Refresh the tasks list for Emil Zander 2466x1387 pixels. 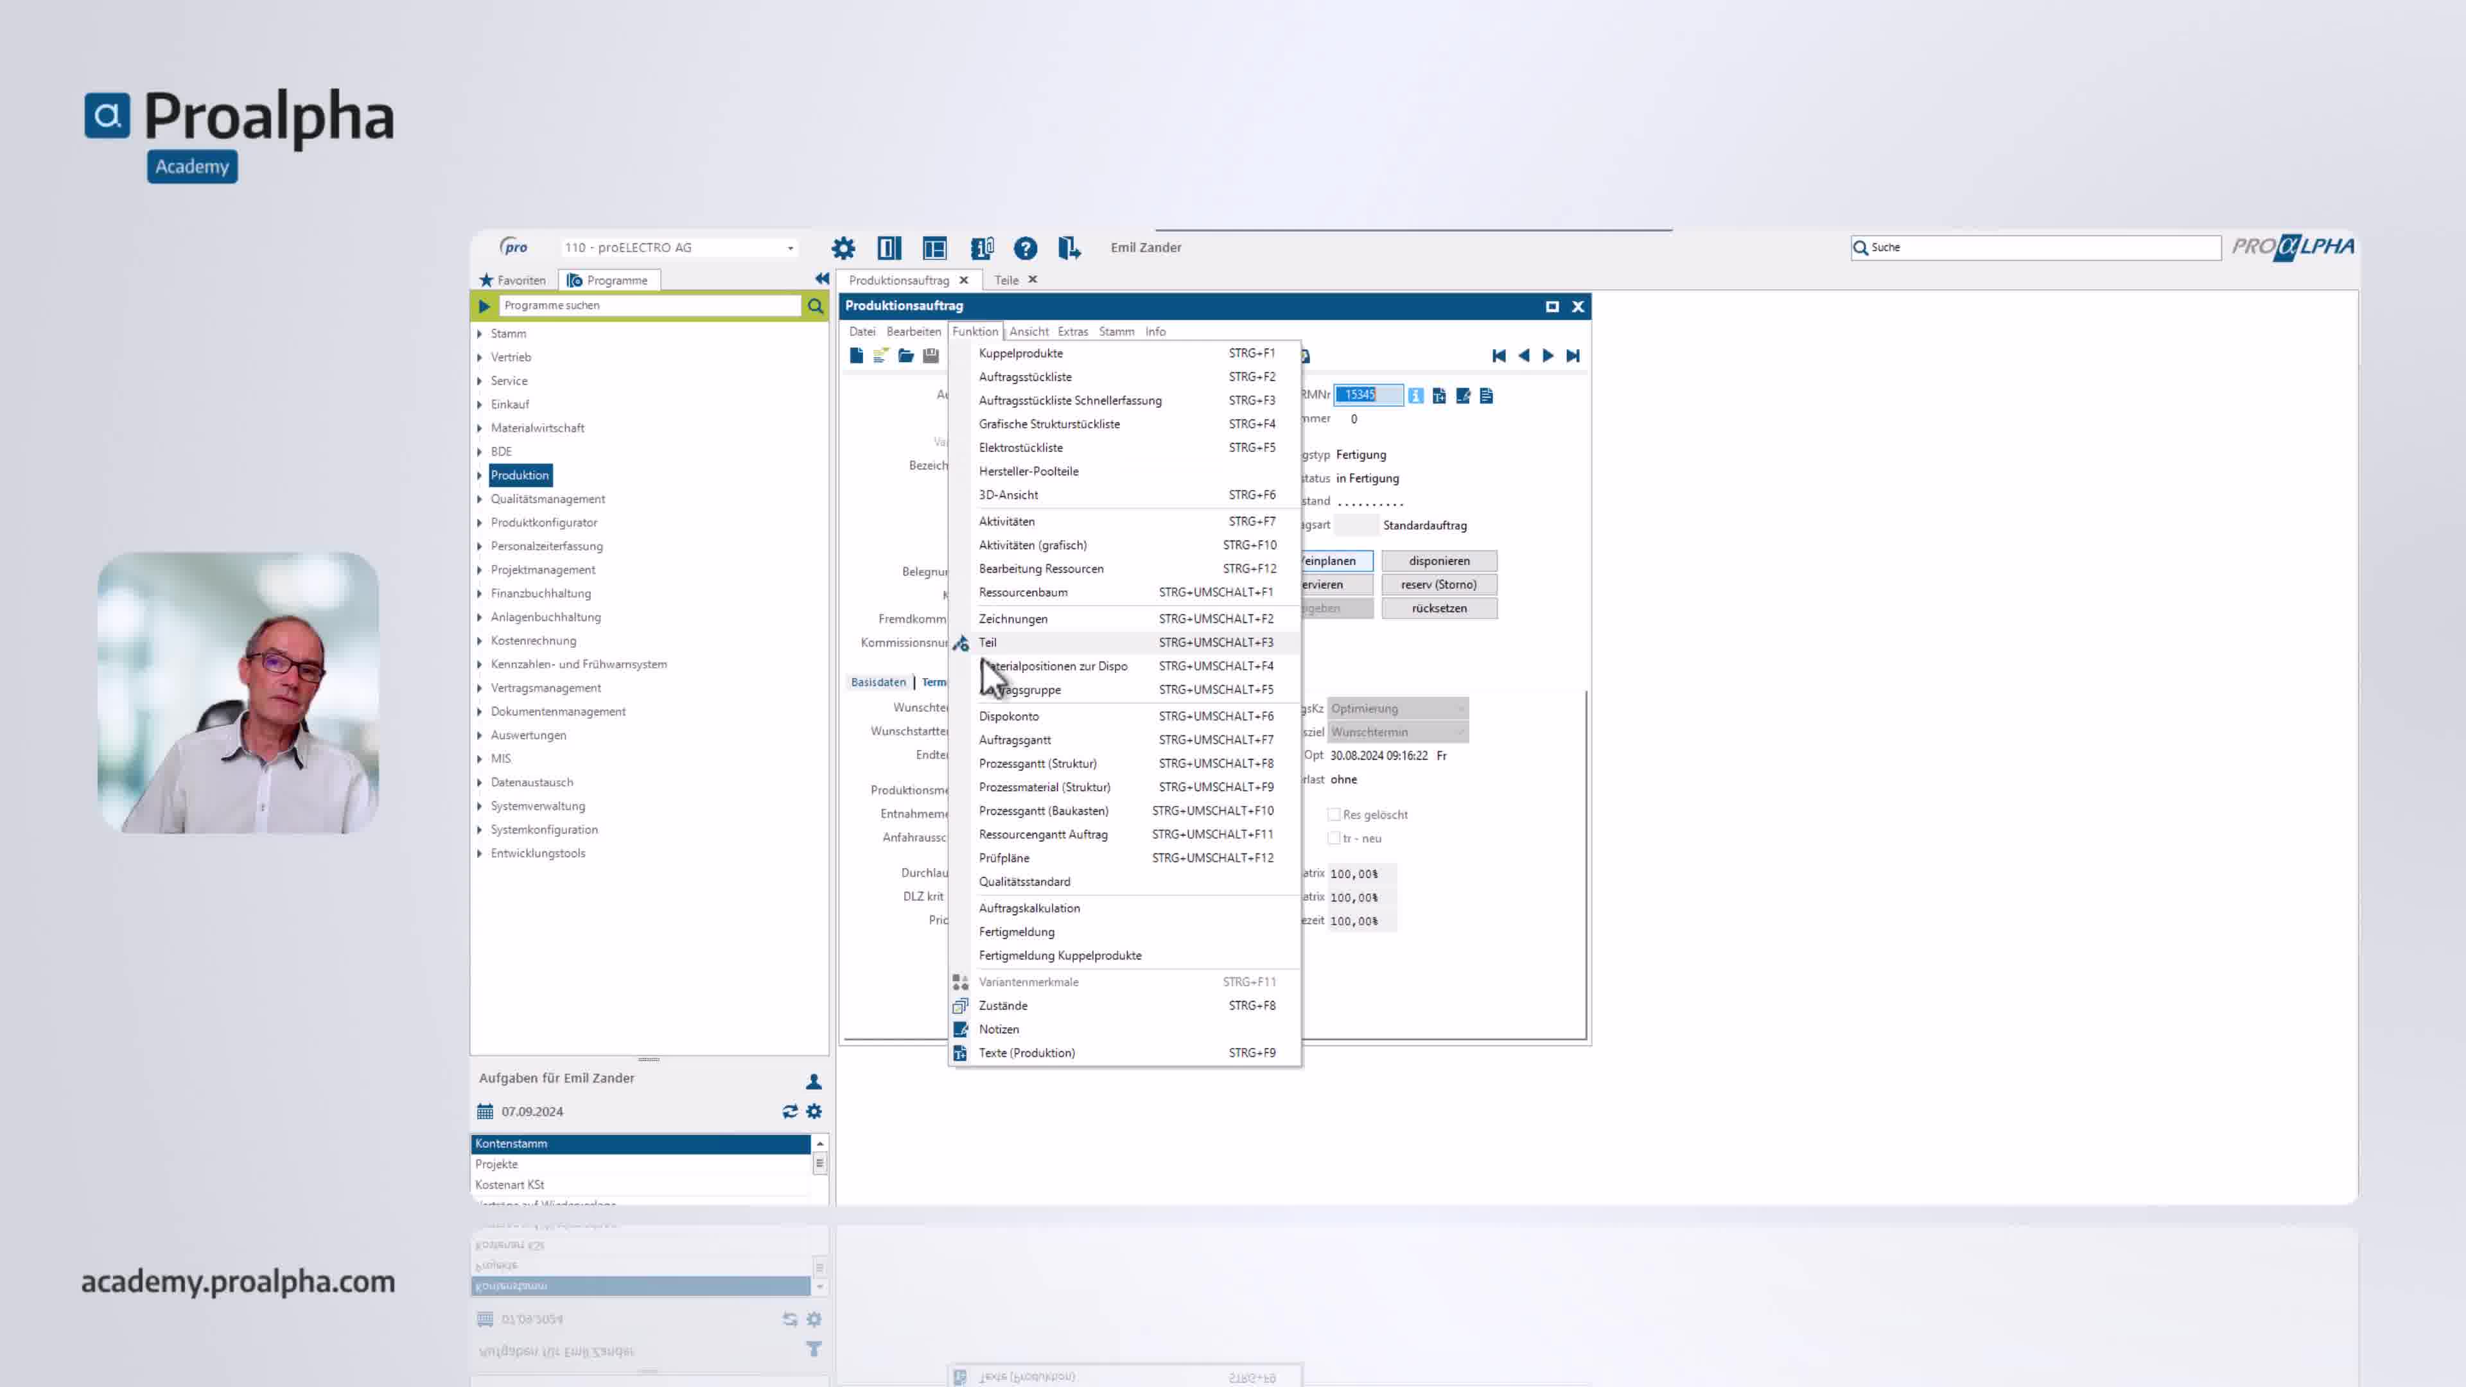pyautogui.click(x=790, y=1112)
